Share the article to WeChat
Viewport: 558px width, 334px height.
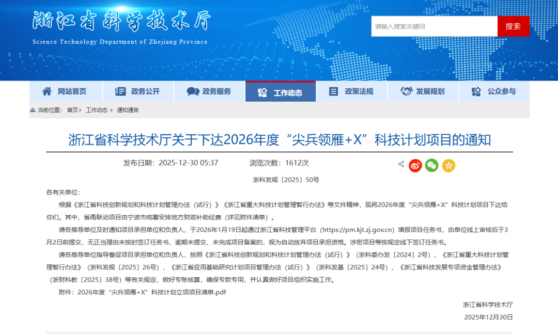[x=431, y=165]
